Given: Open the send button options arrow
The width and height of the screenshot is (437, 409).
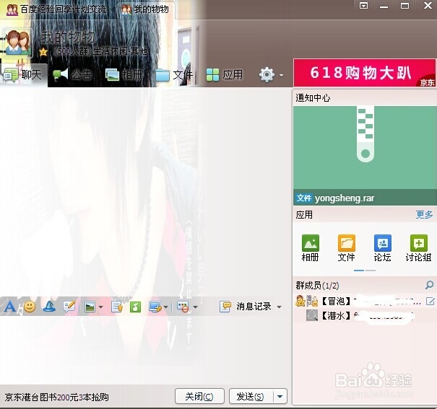Looking at the screenshot, I should tap(280, 396).
